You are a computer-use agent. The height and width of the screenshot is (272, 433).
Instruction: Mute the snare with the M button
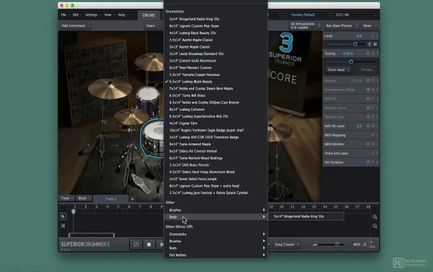(x=375, y=44)
